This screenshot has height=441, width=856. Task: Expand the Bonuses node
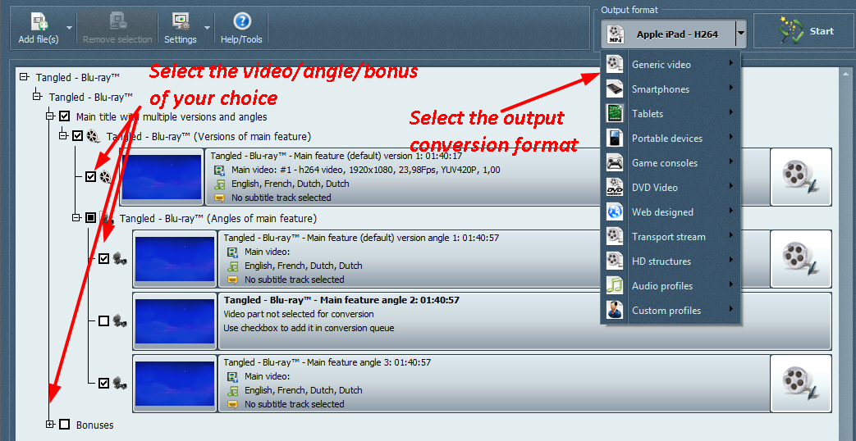(x=51, y=424)
